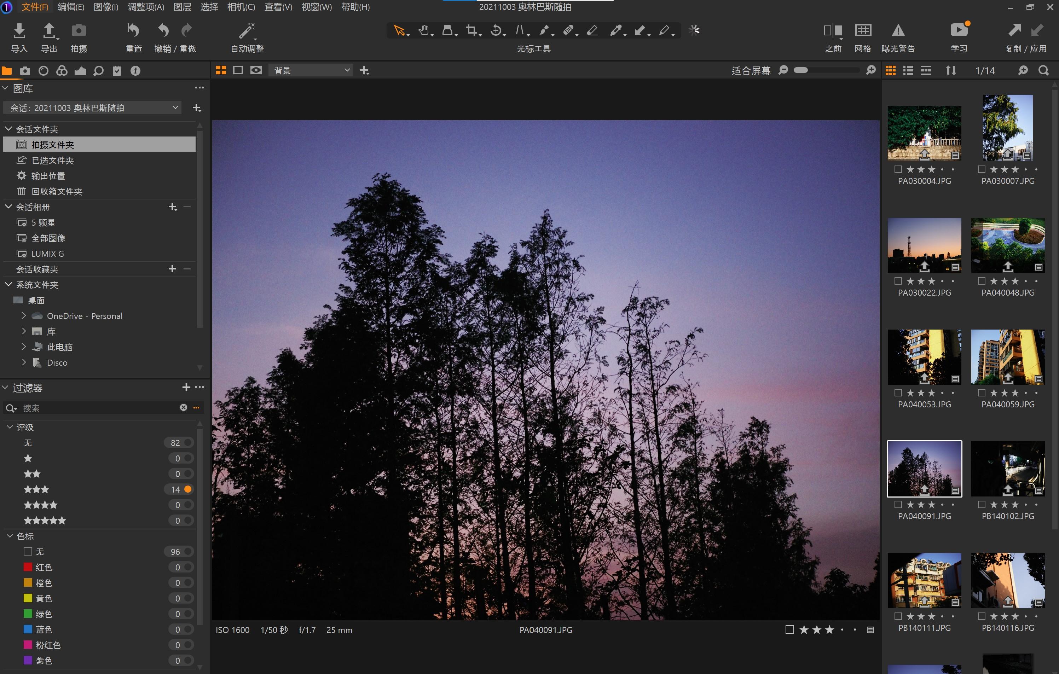Image resolution: width=1059 pixels, height=674 pixels.
Task: Select the Draw Mask brush tool
Action: tap(545, 30)
